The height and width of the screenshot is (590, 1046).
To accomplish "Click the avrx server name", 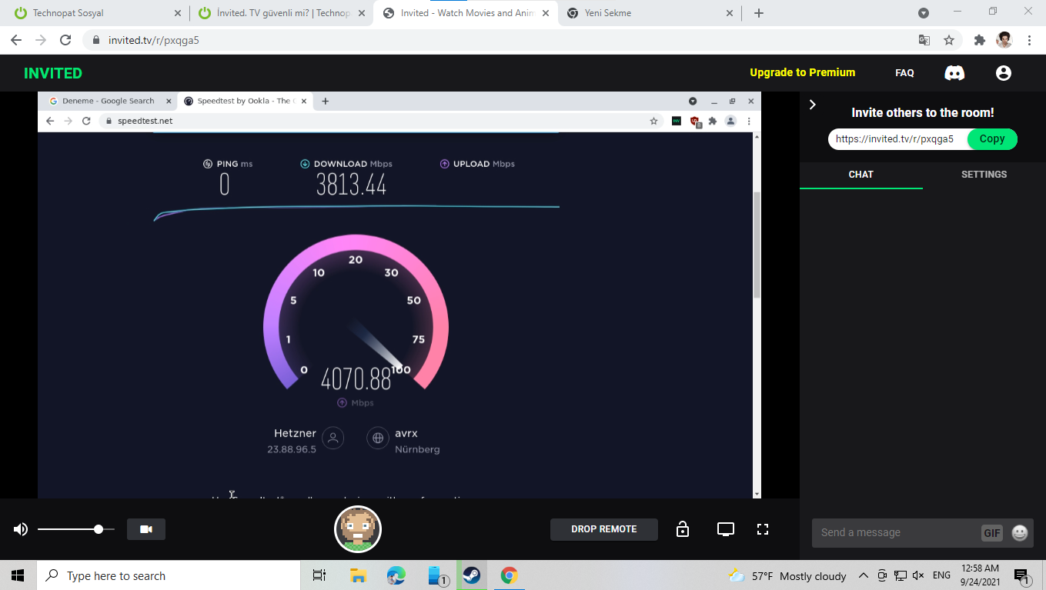I will click(x=406, y=433).
